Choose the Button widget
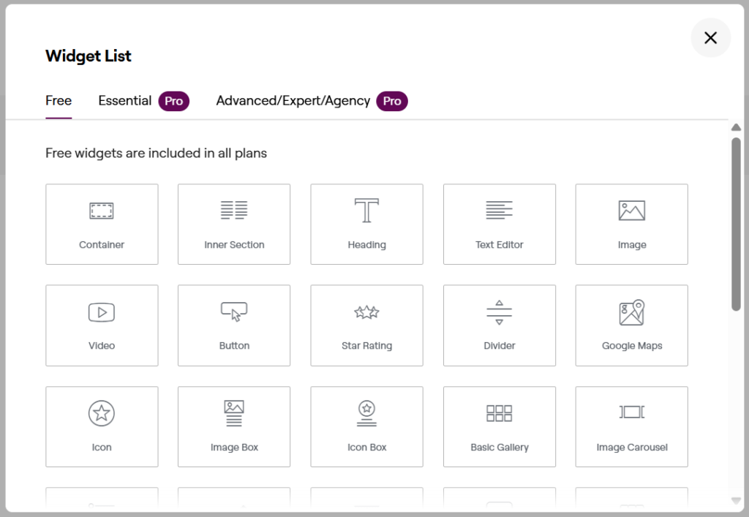 [x=234, y=325]
